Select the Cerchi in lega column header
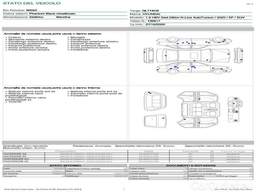Screen dimensions: 256x192 click(x=233, y=151)
